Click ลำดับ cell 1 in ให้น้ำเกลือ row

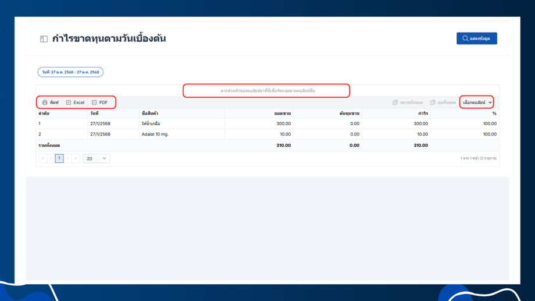click(x=62, y=123)
